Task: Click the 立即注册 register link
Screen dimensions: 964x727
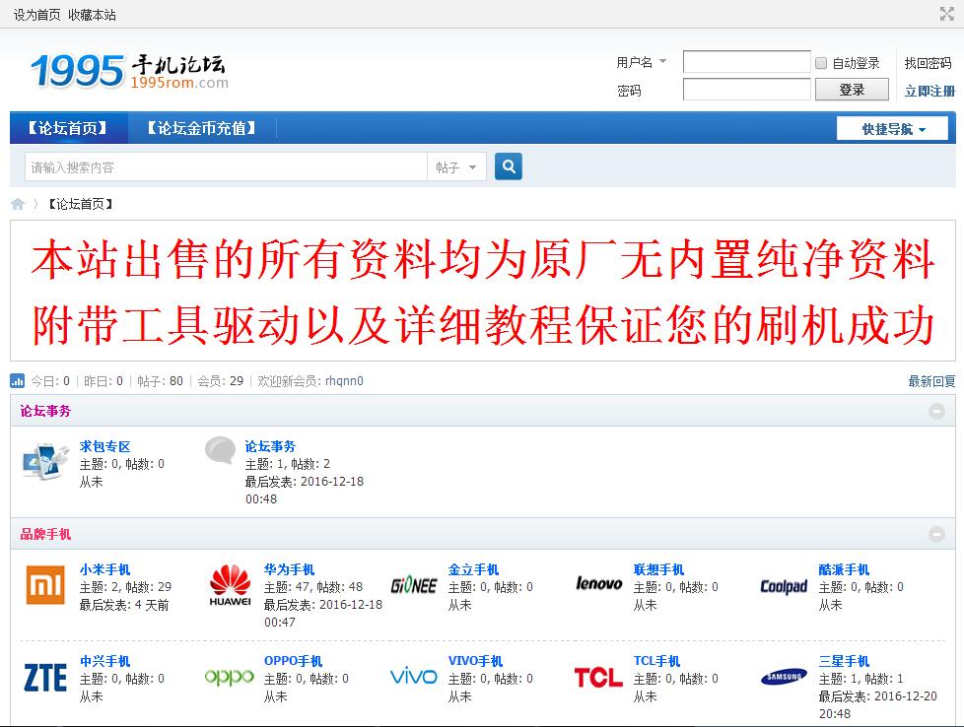Action: pyautogui.click(x=930, y=91)
